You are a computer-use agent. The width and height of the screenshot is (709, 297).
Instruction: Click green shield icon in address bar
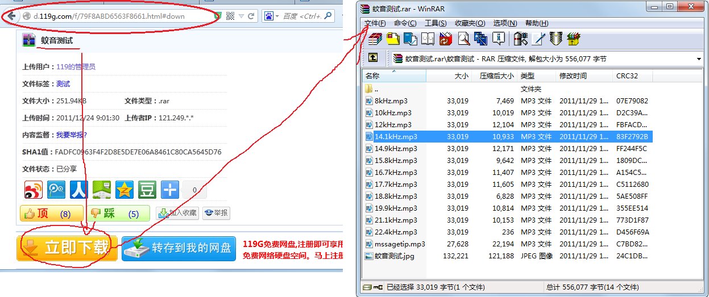(x=218, y=16)
